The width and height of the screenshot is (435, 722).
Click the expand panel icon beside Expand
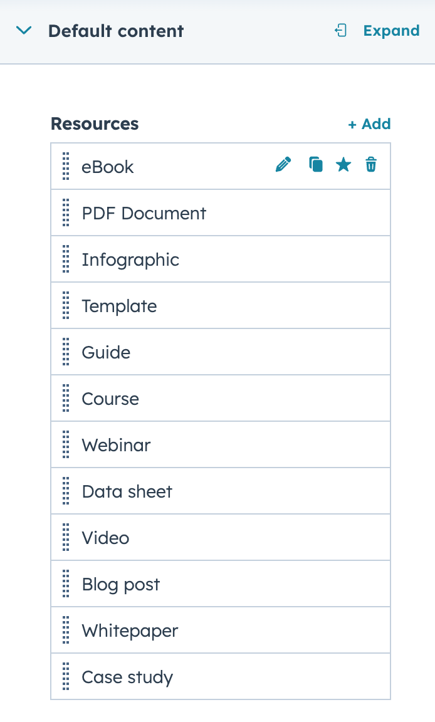click(x=340, y=30)
